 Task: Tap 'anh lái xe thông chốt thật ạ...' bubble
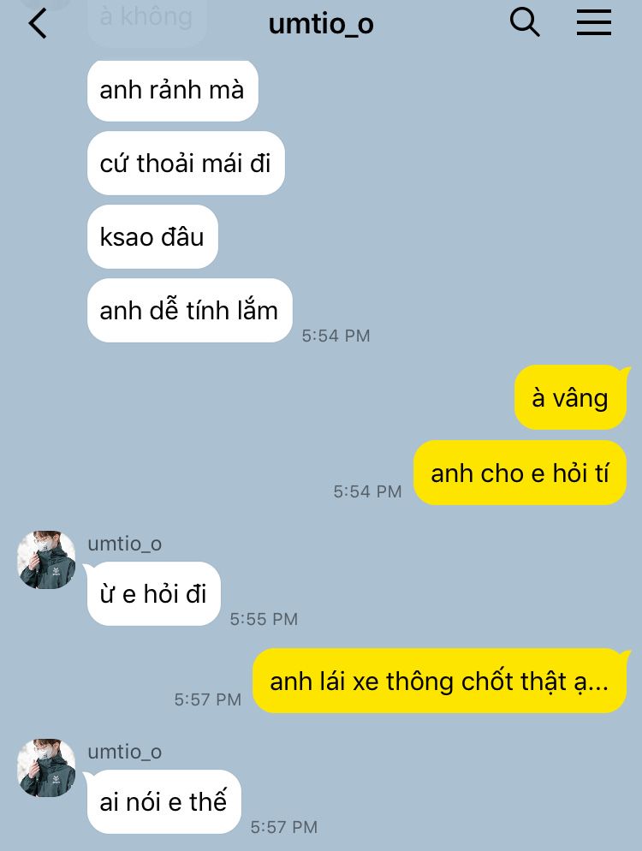point(440,681)
